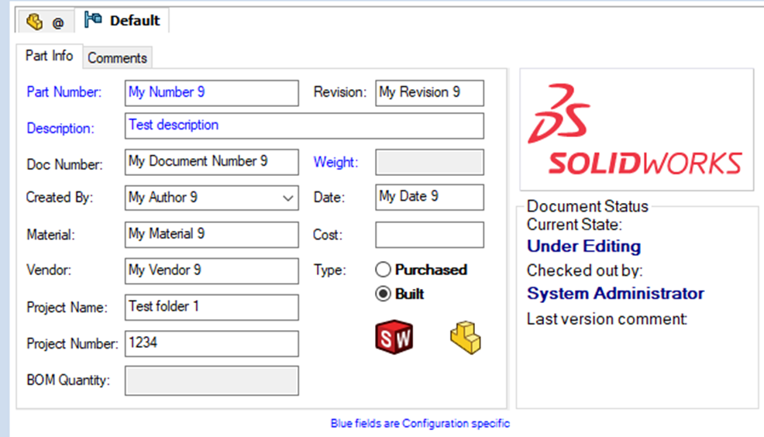Click the 'Under Editing' state text
The height and width of the screenshot is (437, 764).
(x=583, y=246)
